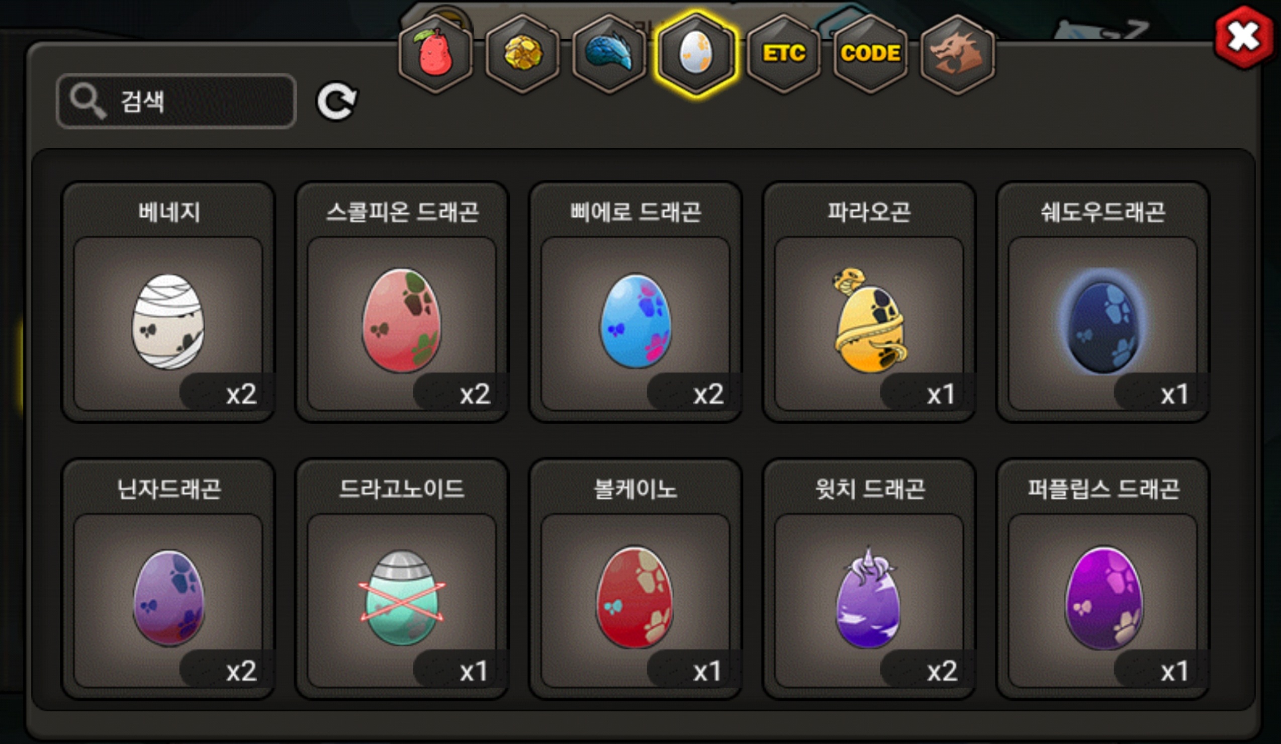
Task: Open the ETC tab
Action: tap(783, 53)
